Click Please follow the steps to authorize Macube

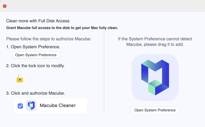point(49,39)
